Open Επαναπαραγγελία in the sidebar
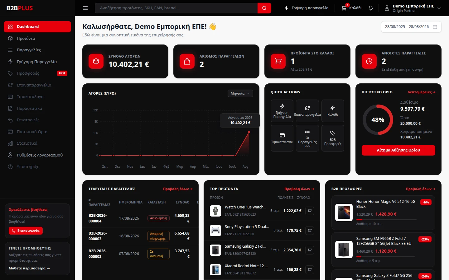 pyautogui.click(x=37, y=85)
